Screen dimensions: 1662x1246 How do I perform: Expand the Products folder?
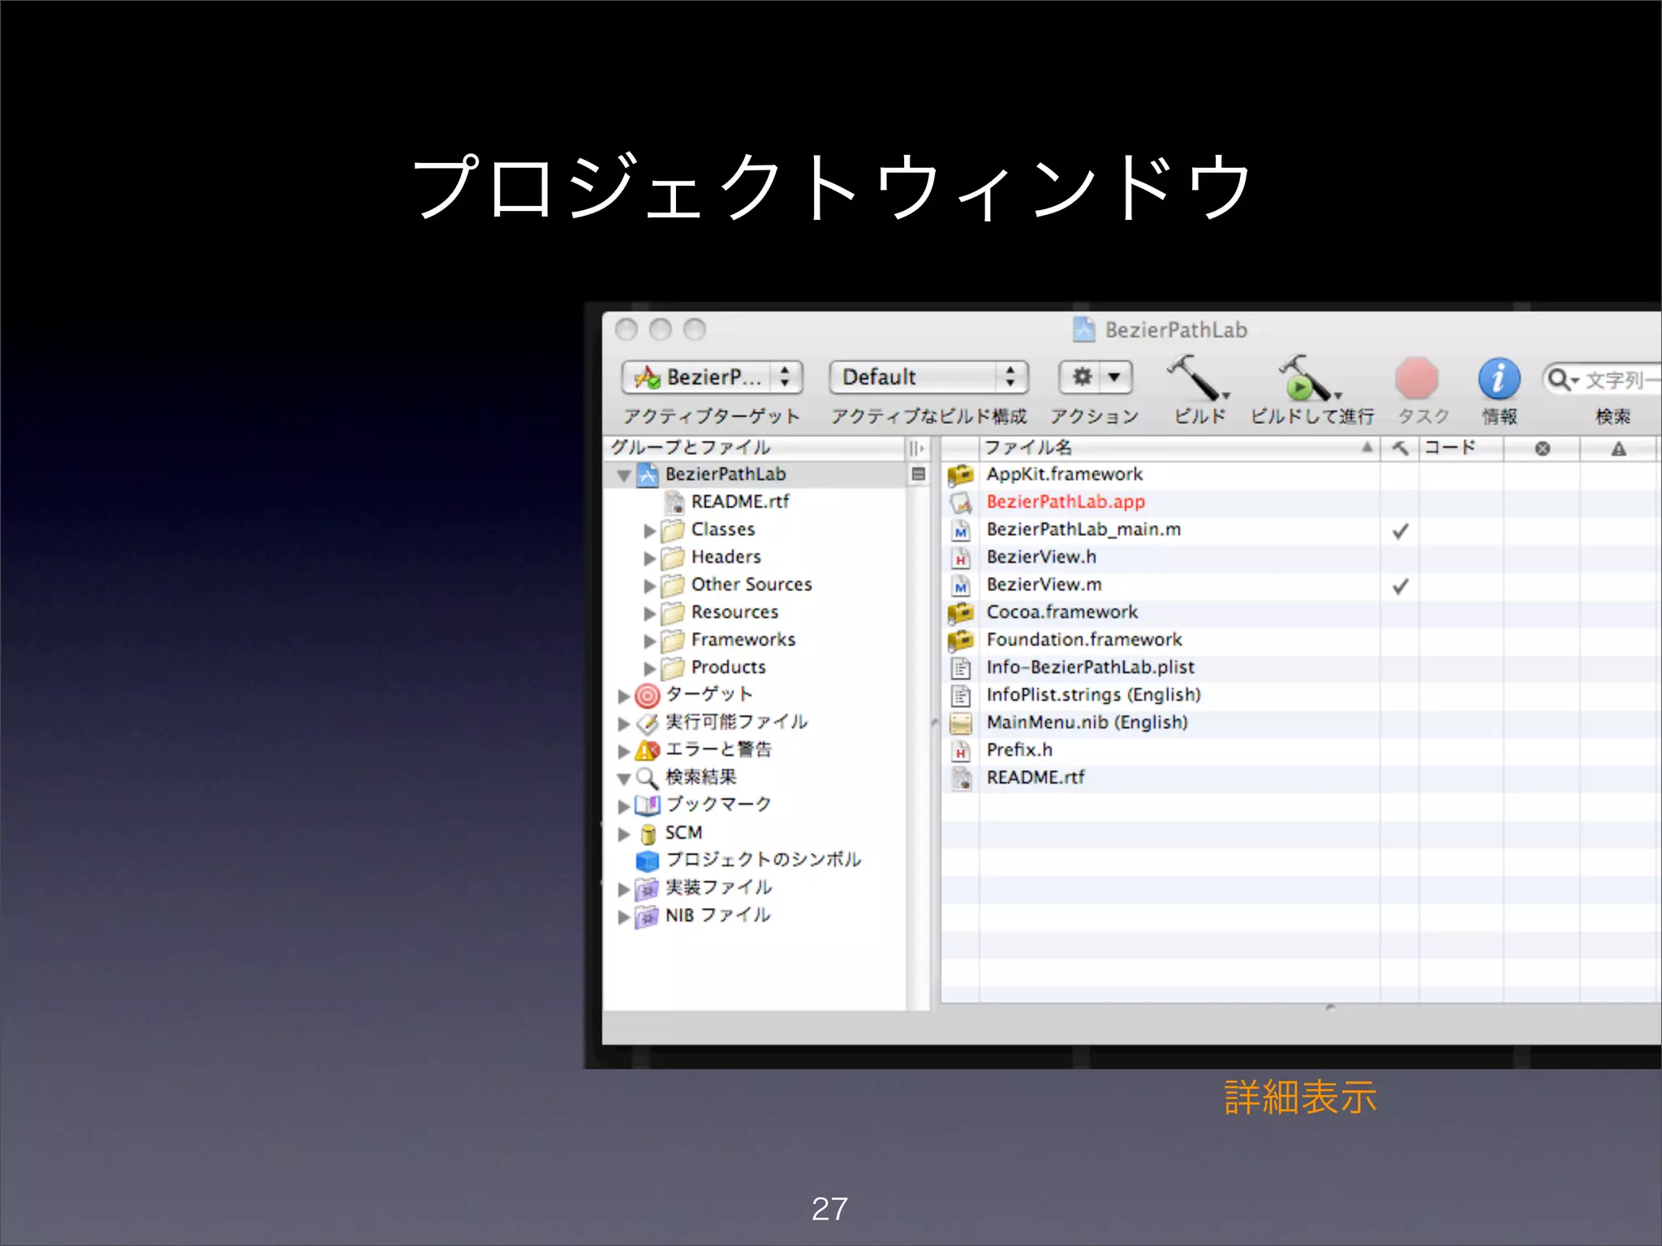tap(649, 668)
